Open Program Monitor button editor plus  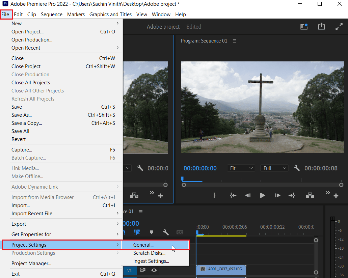point(336,196)
